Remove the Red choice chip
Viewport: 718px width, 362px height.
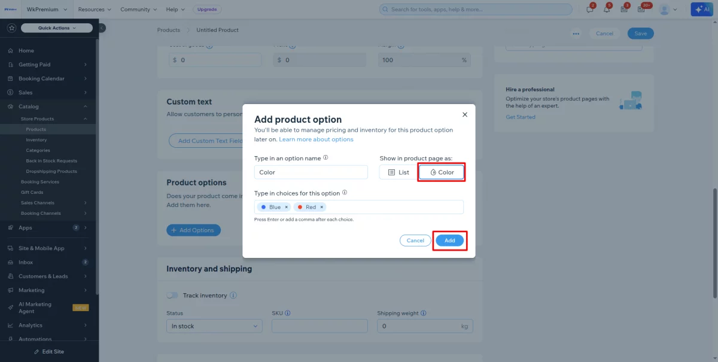click(x=321, y=207)
